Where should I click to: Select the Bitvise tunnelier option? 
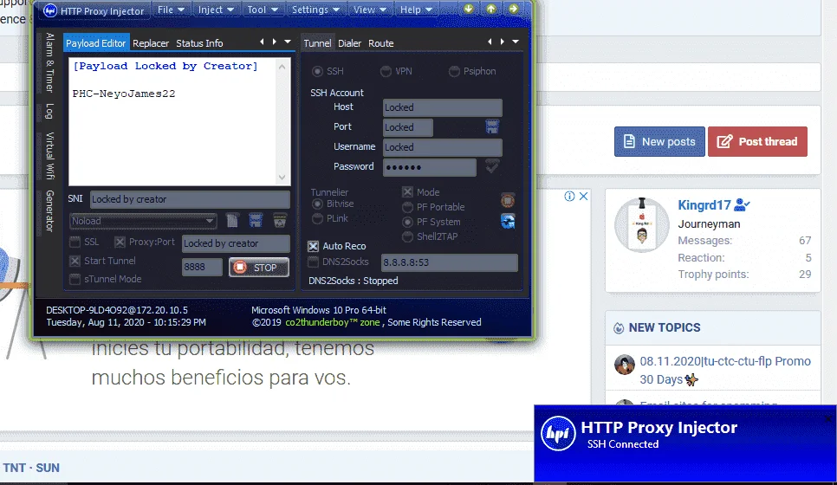click(x=318, y=204)
